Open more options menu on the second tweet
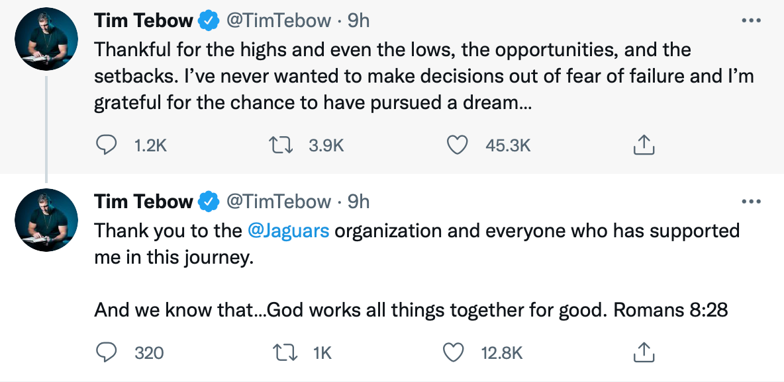Image resolution: width=784 pixels, height=382 pixels. point(751,202)
